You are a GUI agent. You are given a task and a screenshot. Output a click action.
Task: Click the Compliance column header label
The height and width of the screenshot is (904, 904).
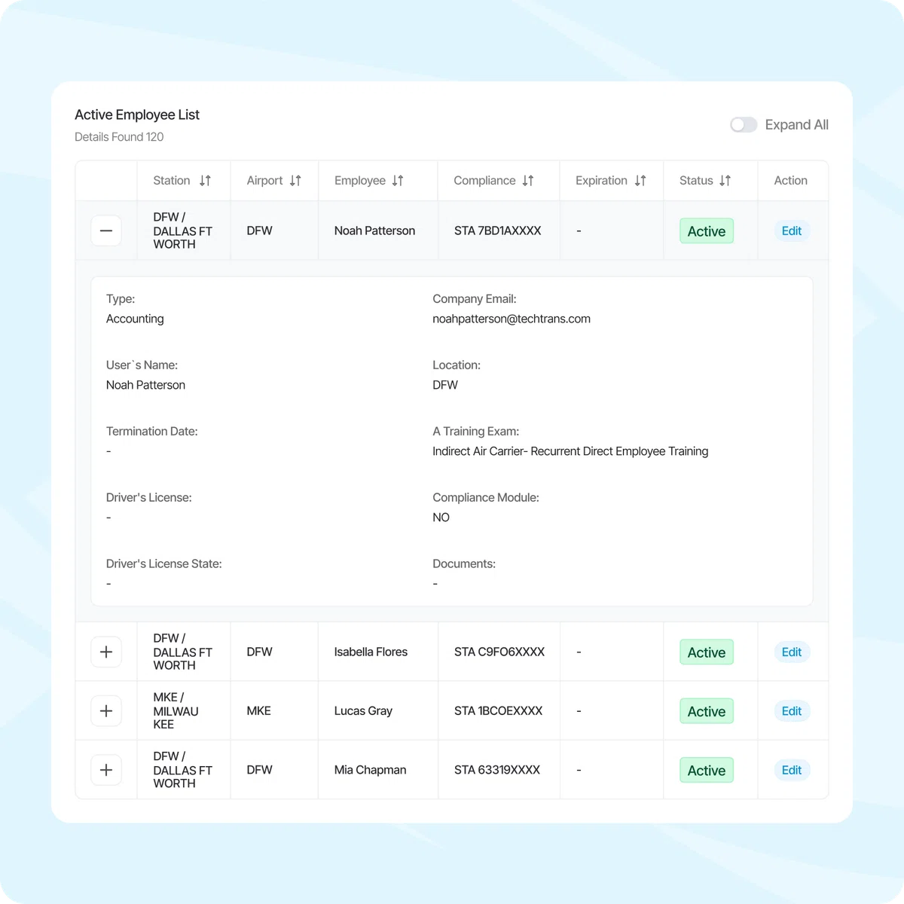pyautogui.click(x=484, y=181)
